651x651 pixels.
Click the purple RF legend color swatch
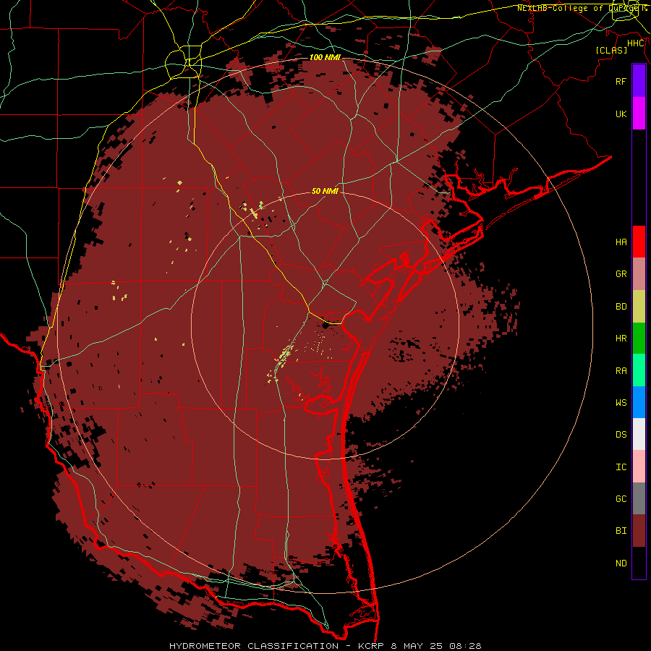pyautogui.click(x=639, y=81)
